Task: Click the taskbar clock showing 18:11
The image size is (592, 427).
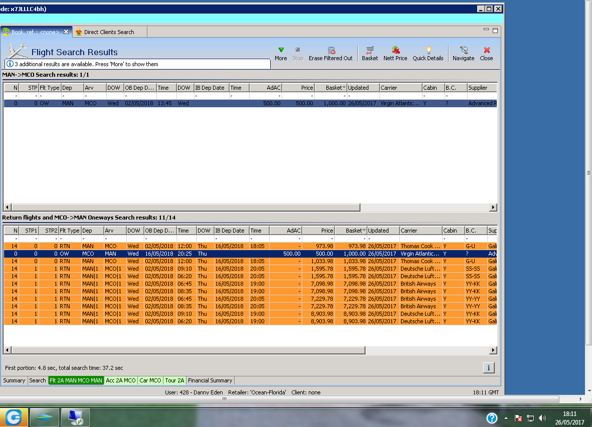Action: point(569,418)
